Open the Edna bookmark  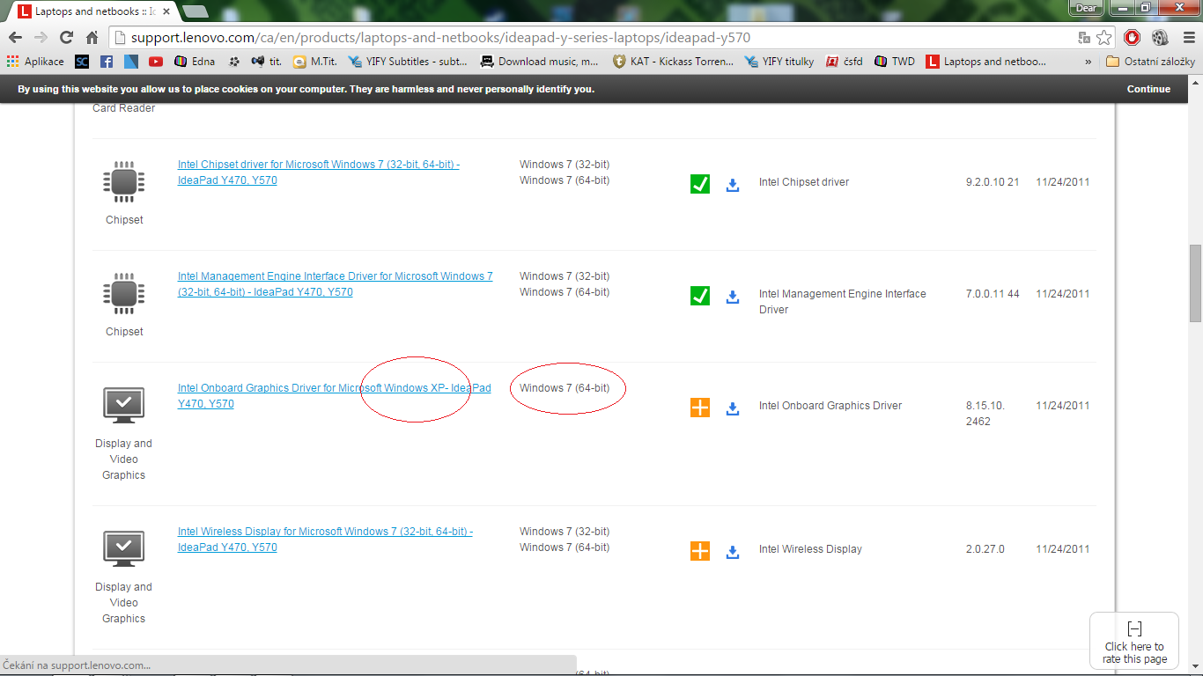coord(195,62)
